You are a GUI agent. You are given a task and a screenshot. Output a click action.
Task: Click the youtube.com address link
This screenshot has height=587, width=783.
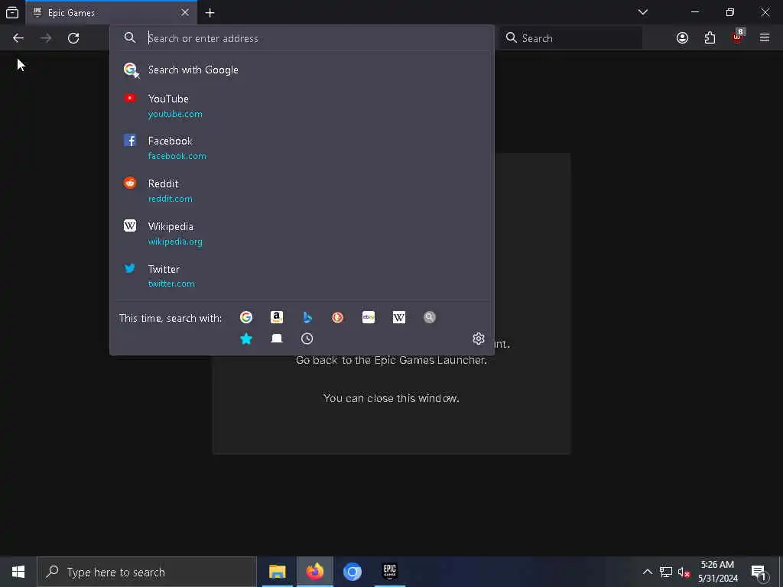(x=175, y=114)
